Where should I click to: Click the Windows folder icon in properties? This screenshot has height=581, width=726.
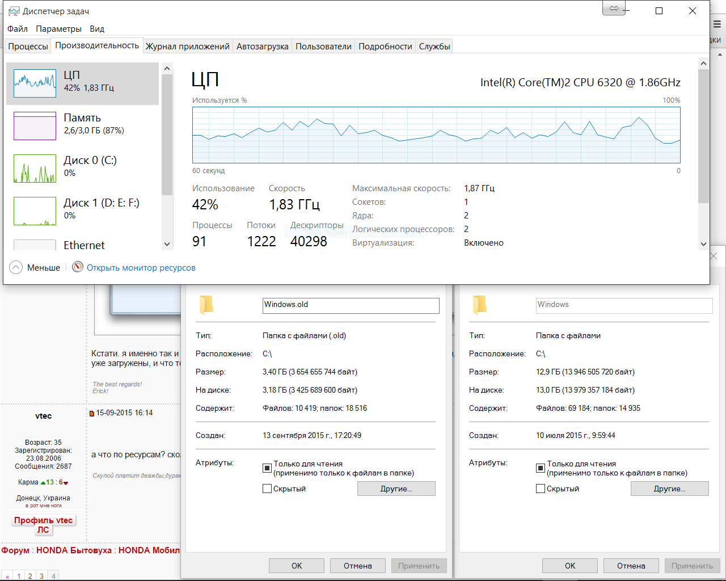pos(479,305)
